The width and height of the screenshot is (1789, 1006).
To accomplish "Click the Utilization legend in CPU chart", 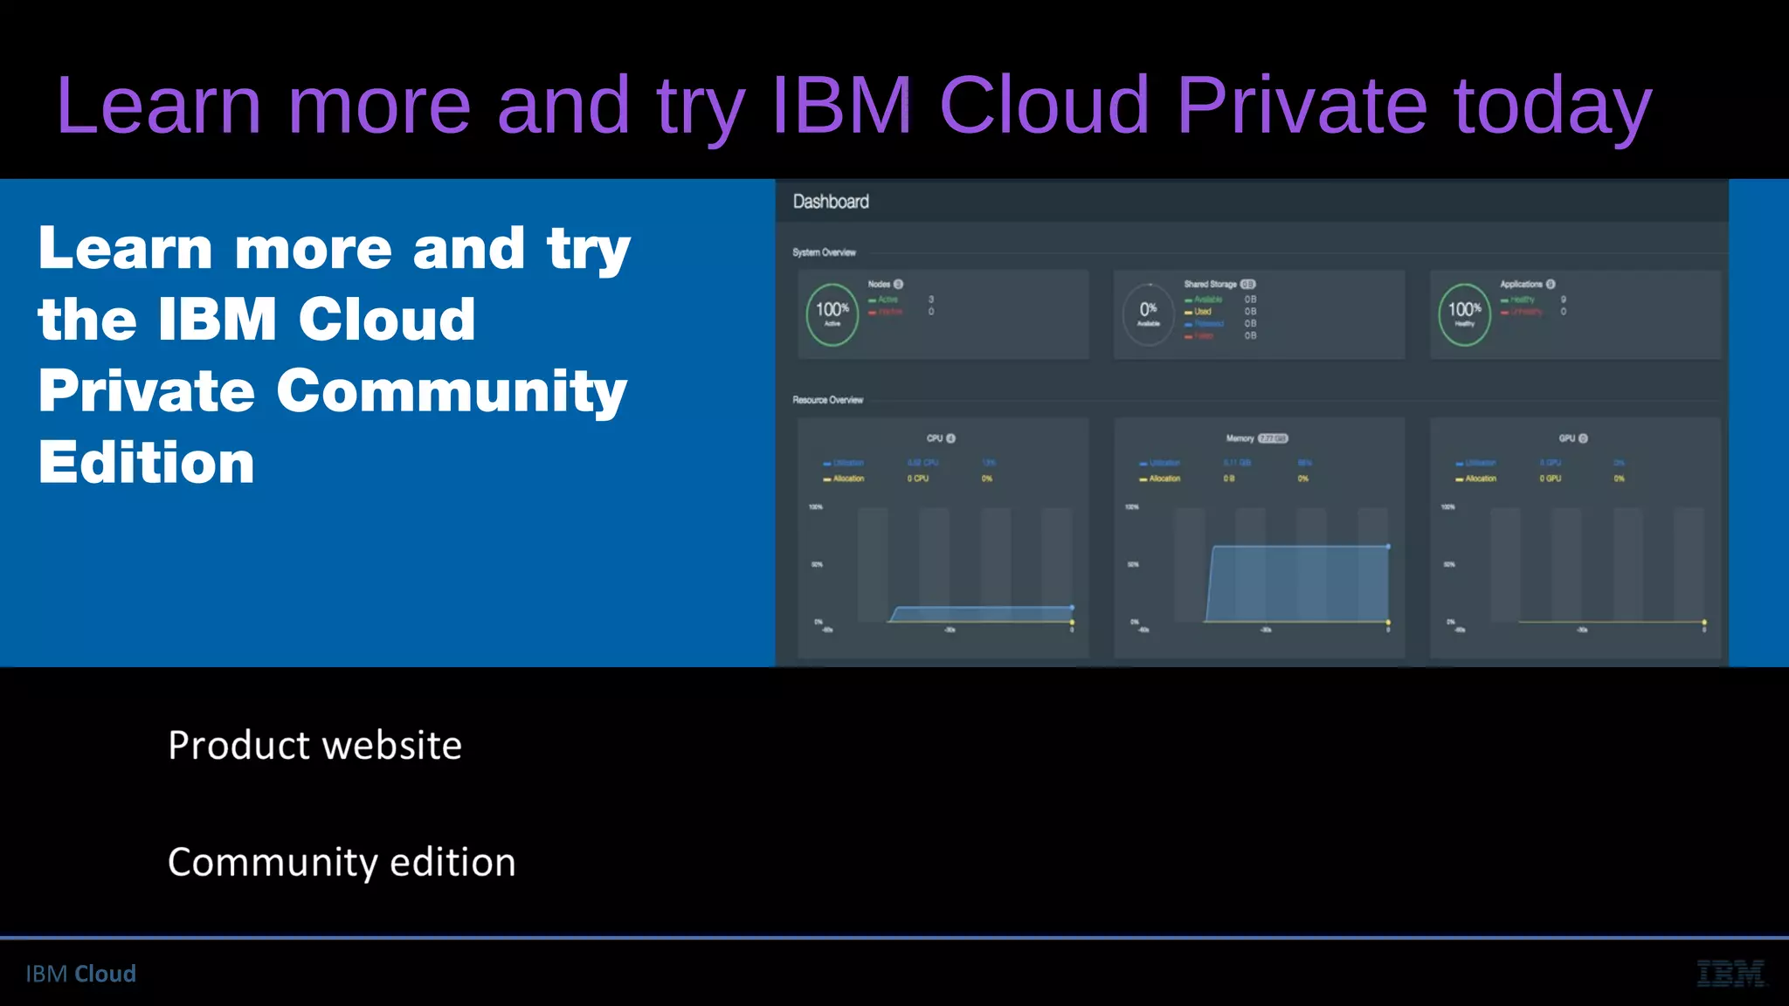I will [x=844, y=463].
